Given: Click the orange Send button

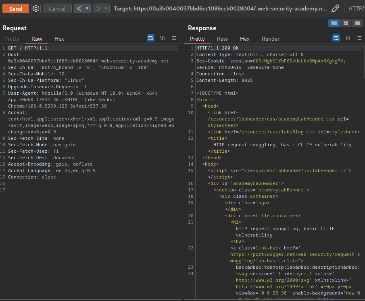Looking at the screenshot, I should 16,8.
